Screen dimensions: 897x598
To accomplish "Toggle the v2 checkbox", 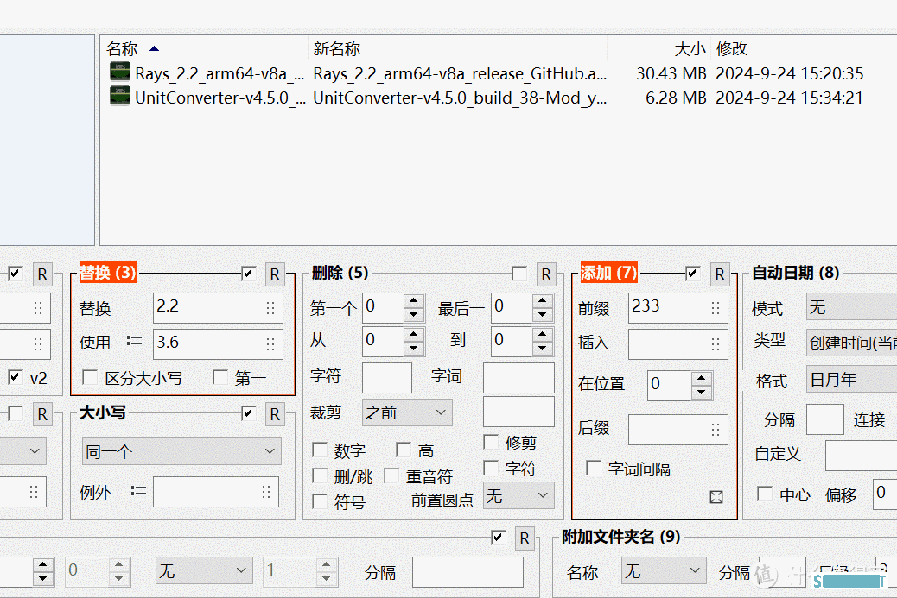I will tap(16, 377).
